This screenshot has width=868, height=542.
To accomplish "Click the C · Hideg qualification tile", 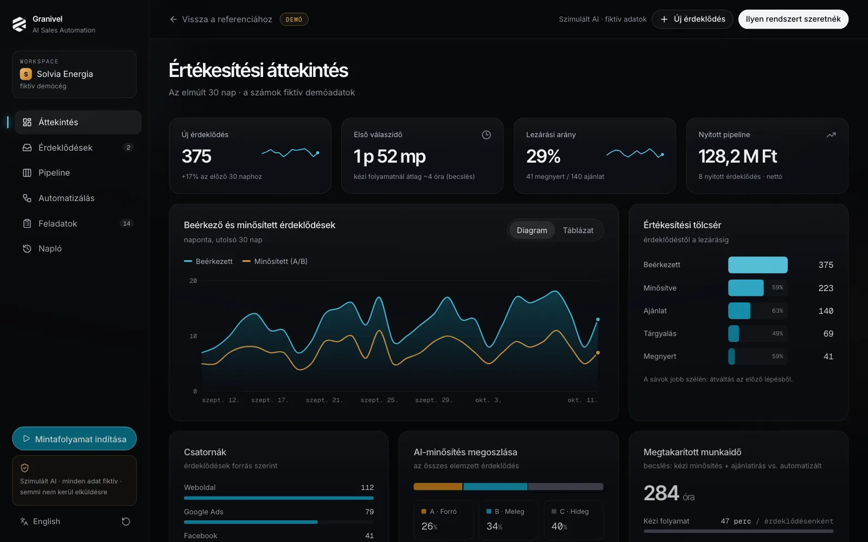I will click(x=573, y=519).
